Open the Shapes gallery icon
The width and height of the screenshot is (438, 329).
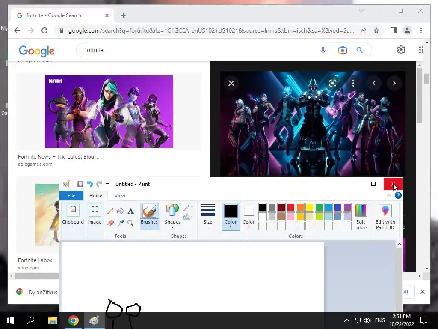172,210
